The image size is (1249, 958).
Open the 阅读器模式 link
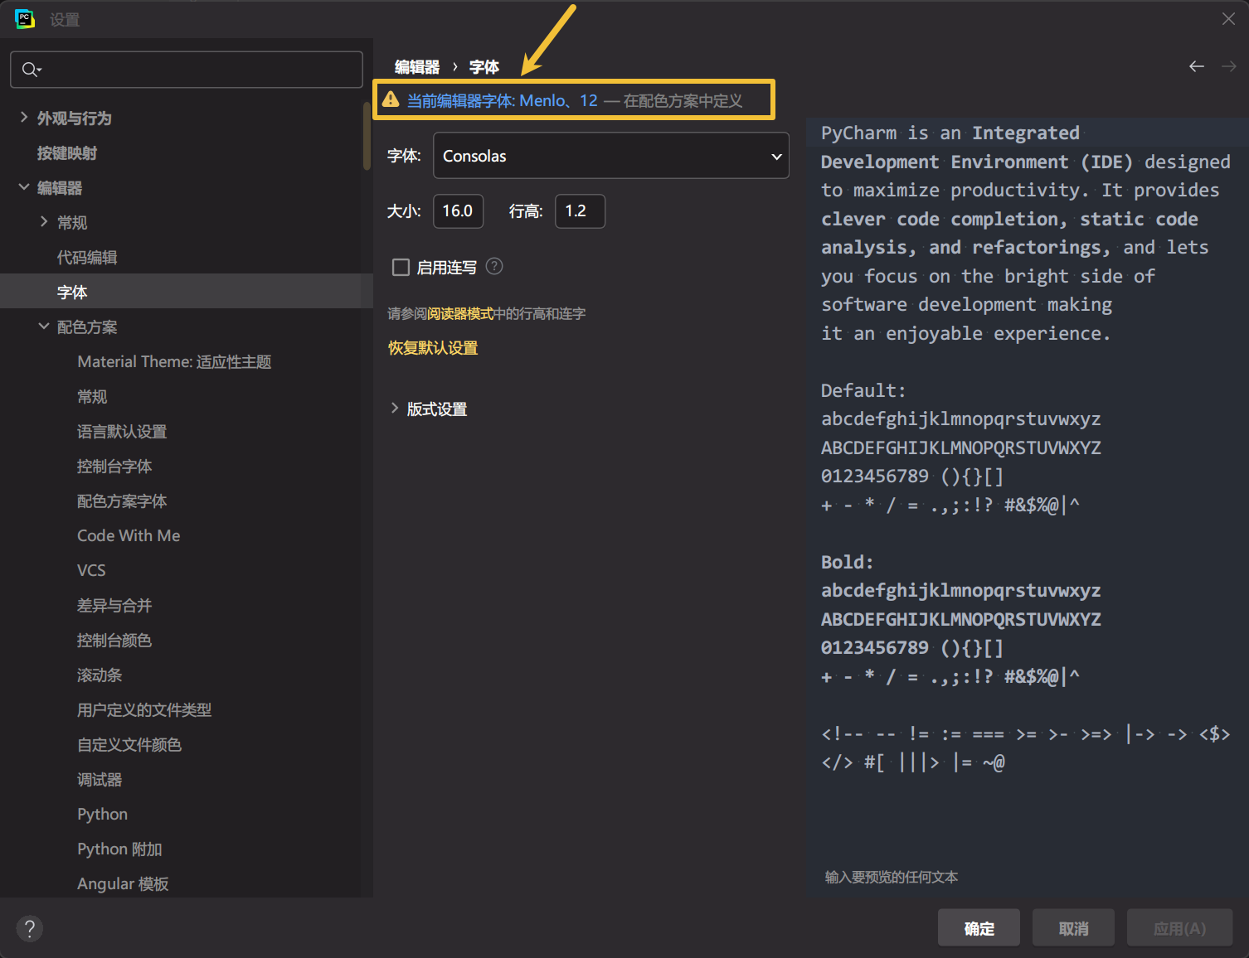(460, 313)
